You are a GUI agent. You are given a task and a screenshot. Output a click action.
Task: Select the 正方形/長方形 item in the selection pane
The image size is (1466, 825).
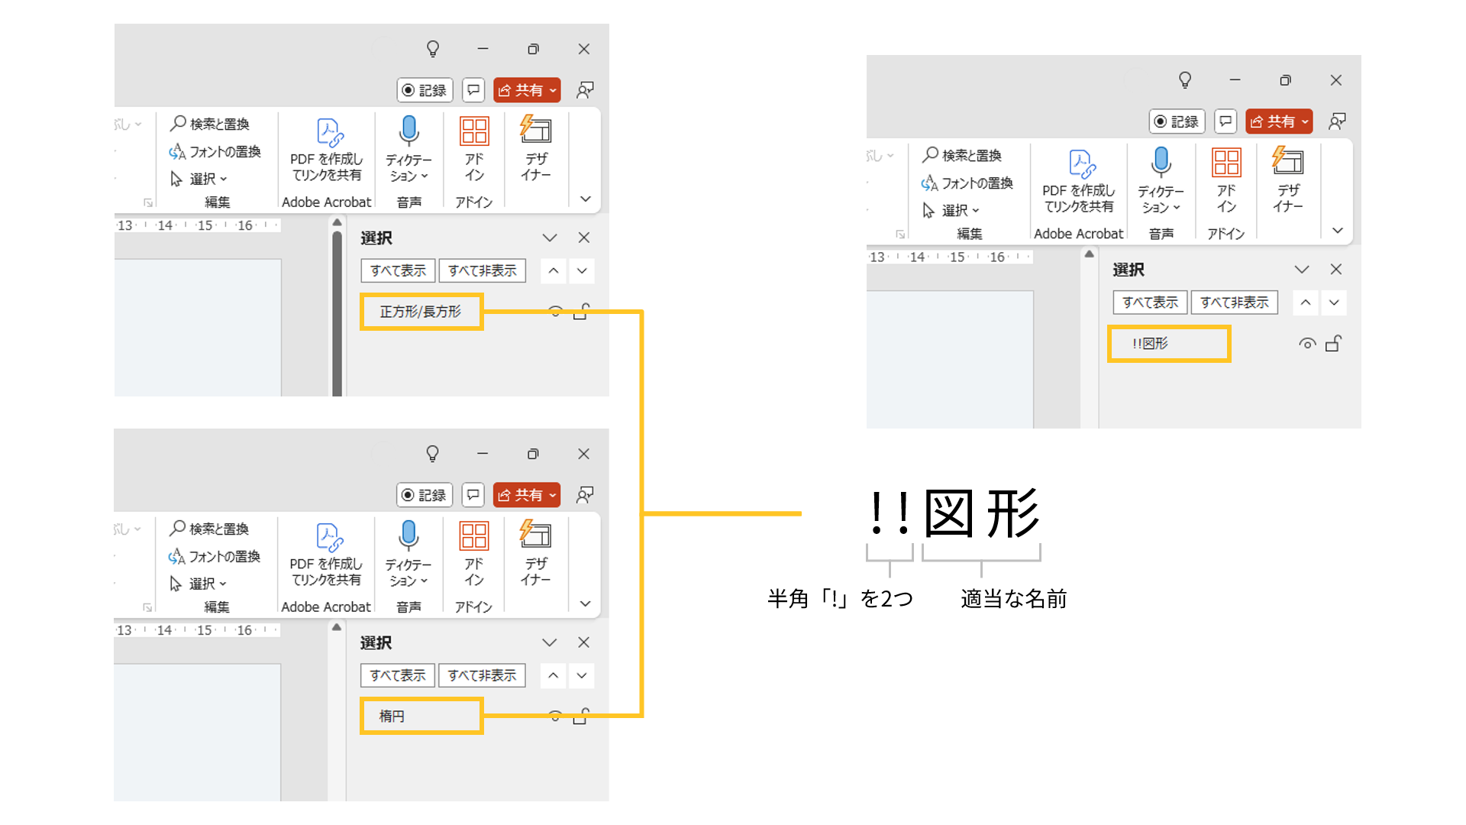(421, 312)
